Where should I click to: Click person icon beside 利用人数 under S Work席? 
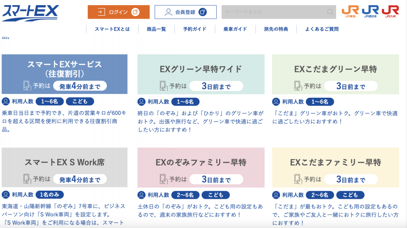click(x=6, y=195)
